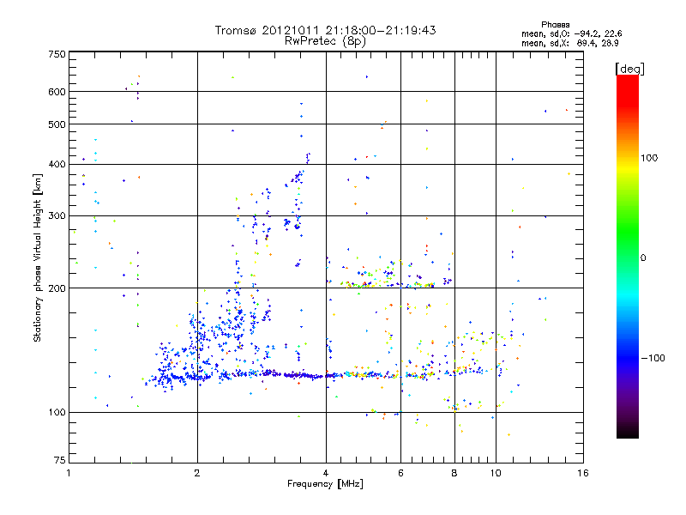686x515 pixels.
Task: Click the x-axis tick label '8'
Action: pyautogui.click(x=454, y=473)
